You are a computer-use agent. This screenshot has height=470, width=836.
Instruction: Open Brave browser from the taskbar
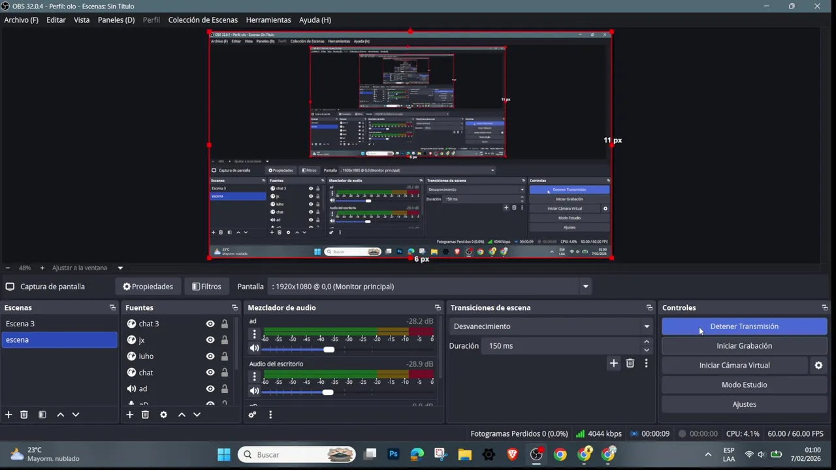(513, 454)
